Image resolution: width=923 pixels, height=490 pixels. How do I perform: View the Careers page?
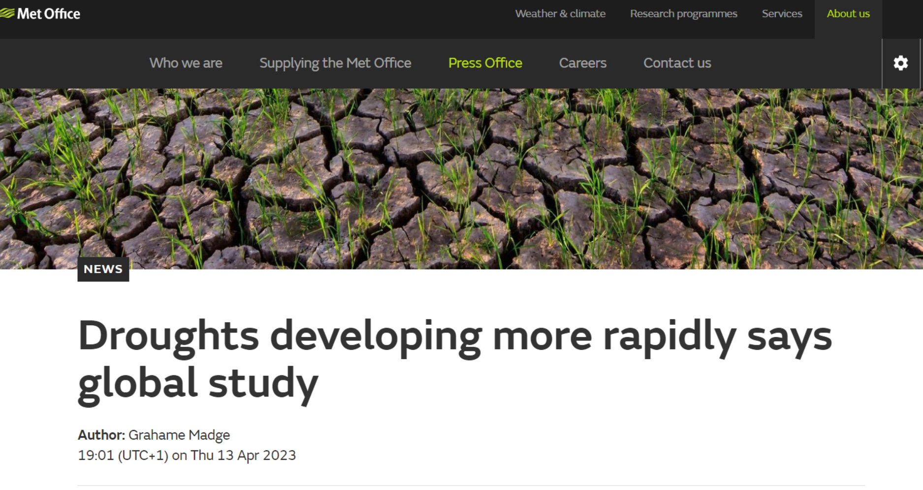click(x=582, y=63)
